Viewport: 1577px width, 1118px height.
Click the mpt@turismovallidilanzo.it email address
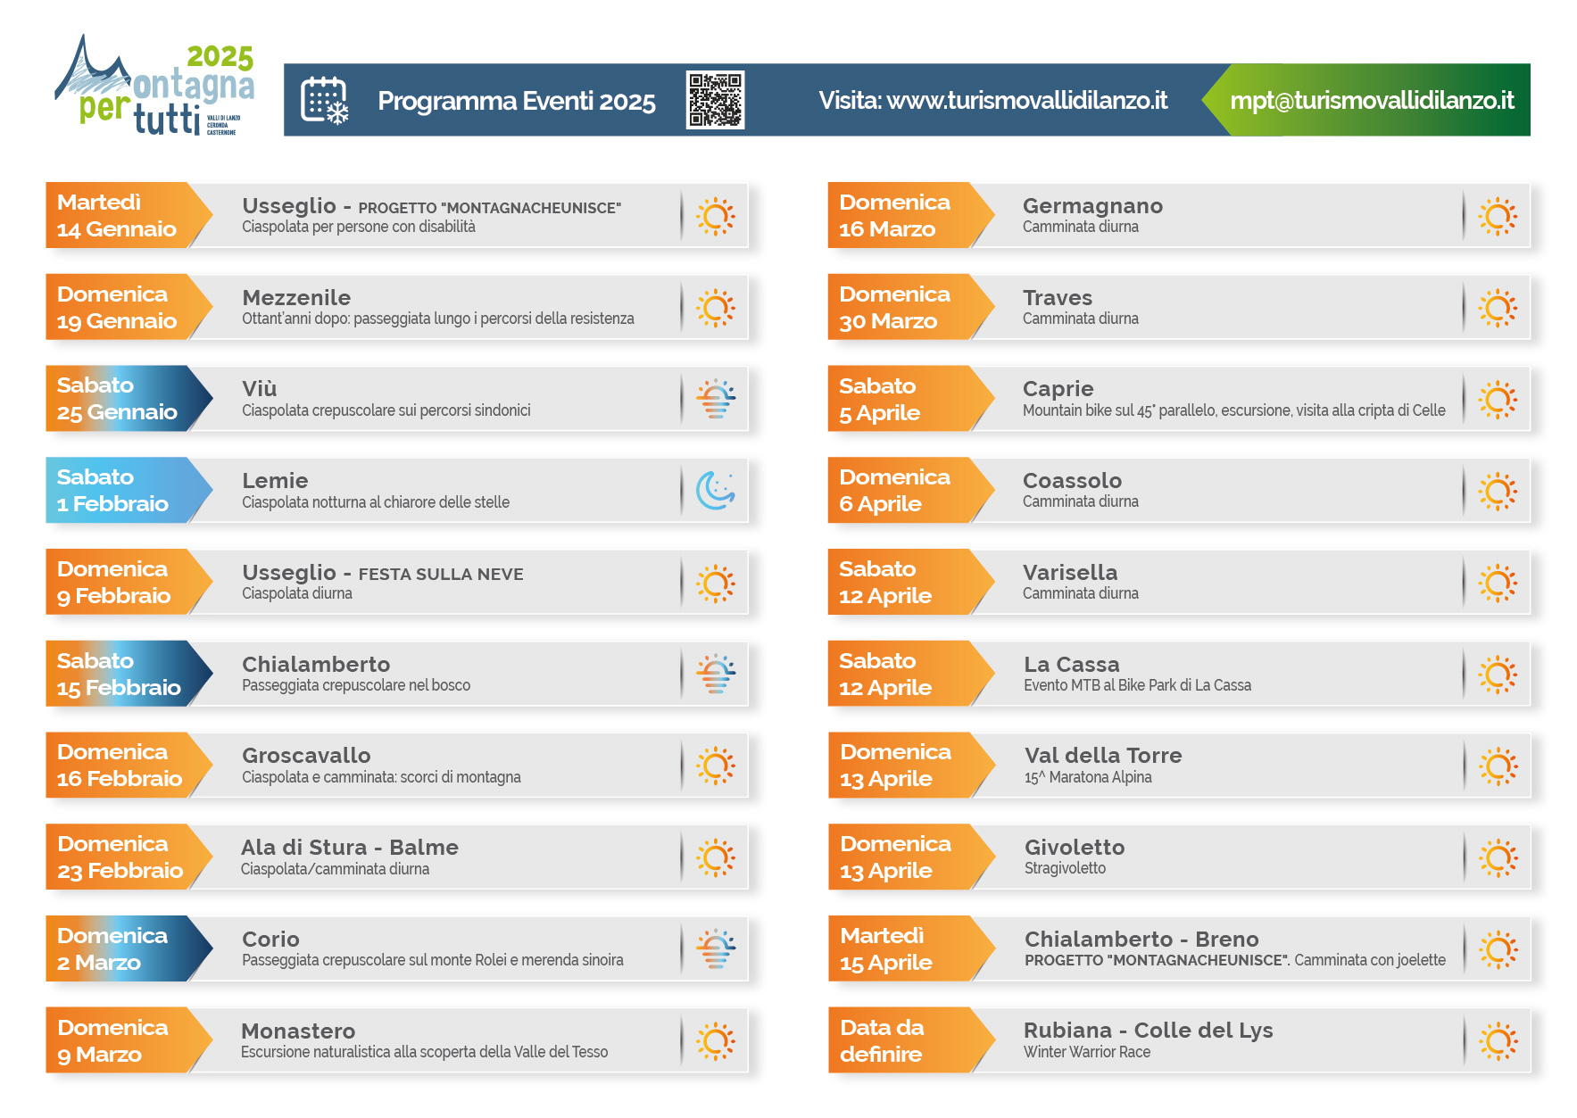[1372, 101]
